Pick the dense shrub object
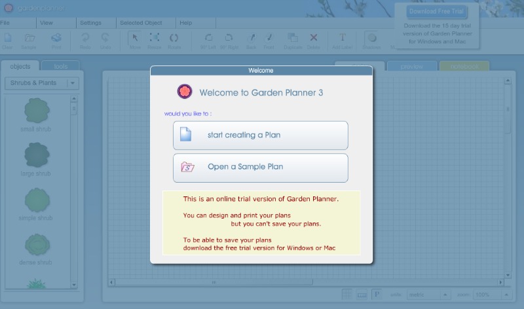This screenshot has width=524, height=309. [37, 245]
